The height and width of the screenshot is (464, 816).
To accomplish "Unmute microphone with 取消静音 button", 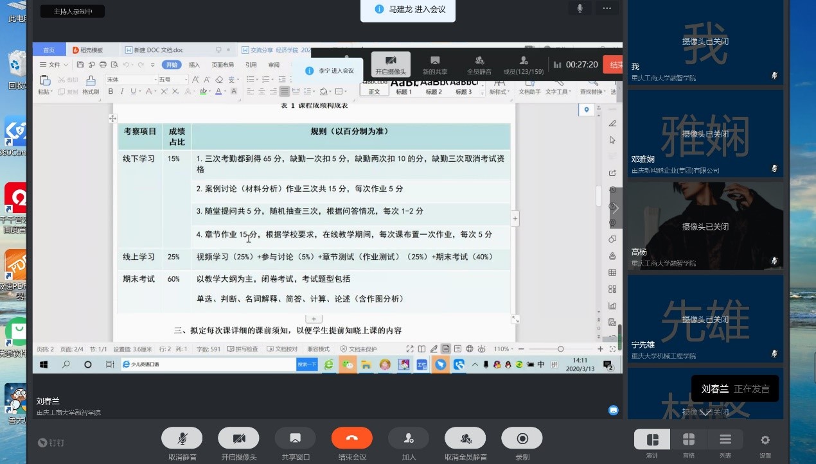I will [182, 438].
